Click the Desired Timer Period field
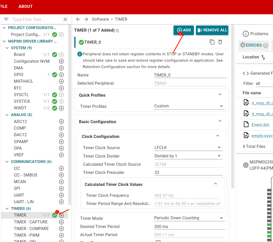This screenshot has width=273, height=242. (189, 226)
